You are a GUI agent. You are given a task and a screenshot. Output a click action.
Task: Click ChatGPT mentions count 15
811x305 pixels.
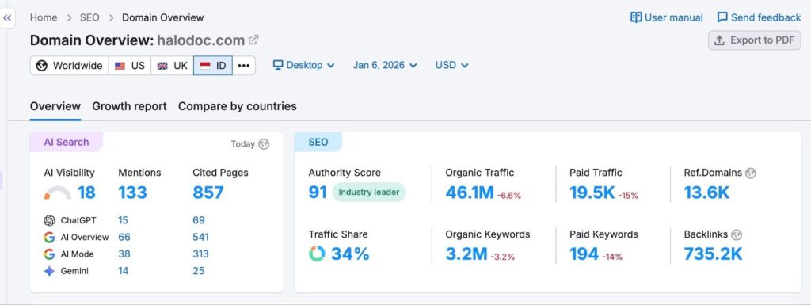(123, 221)
